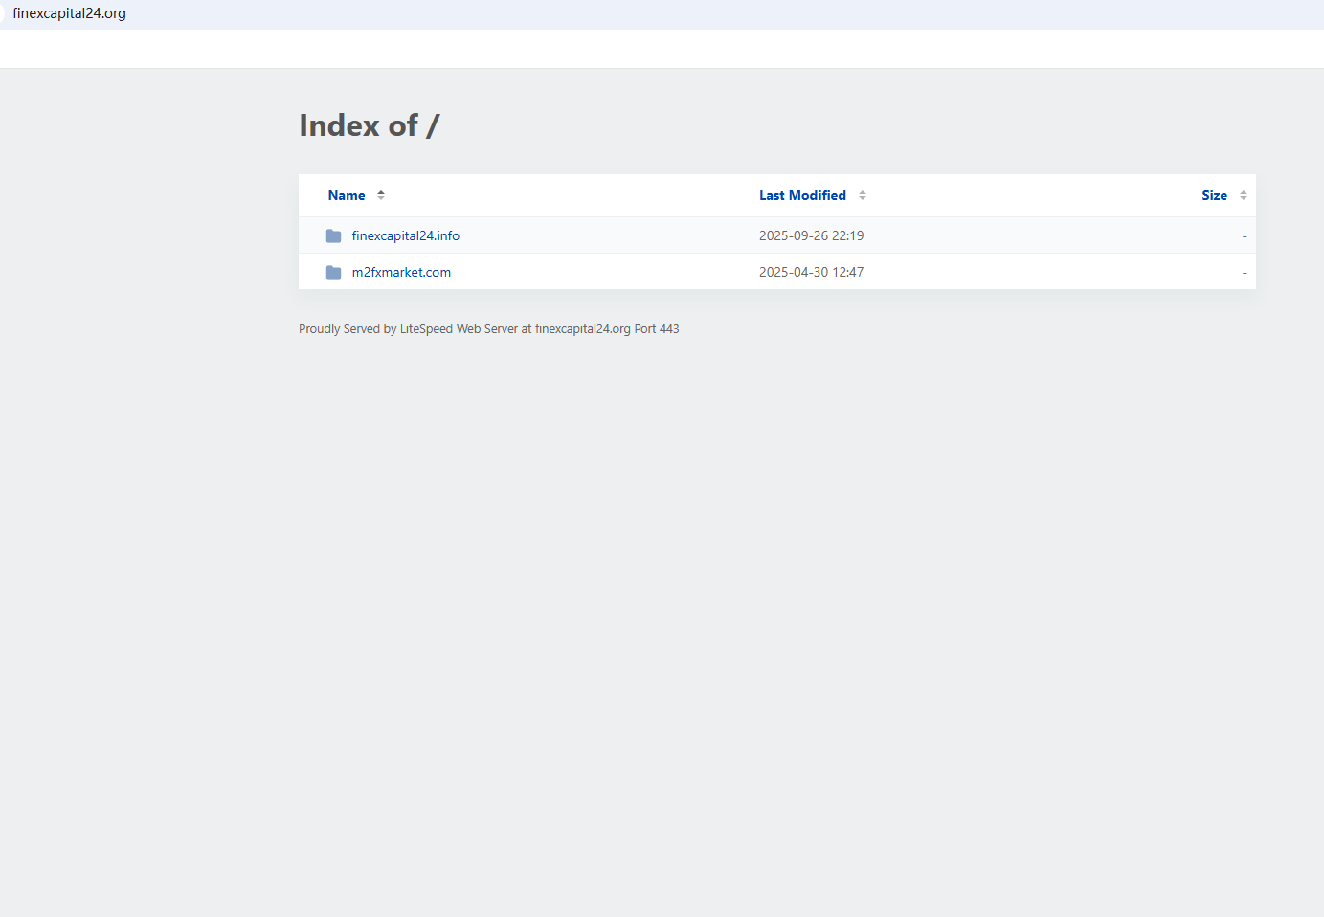Sort the listing by Name
1324x917 pixels.
(347, 195)
